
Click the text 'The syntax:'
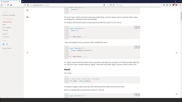(68, 73)
